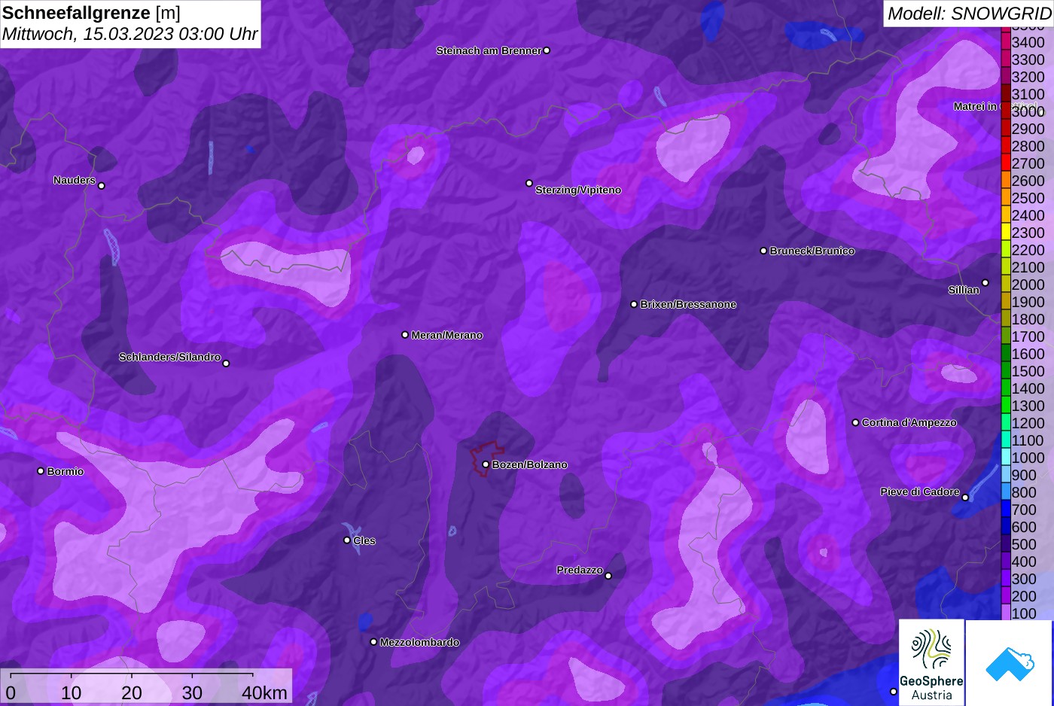Click the Cortina d'Ampezzo location dot
The height and width of the screenshot is (706, 1054).
pyautogui.click(x=855, y=422)
